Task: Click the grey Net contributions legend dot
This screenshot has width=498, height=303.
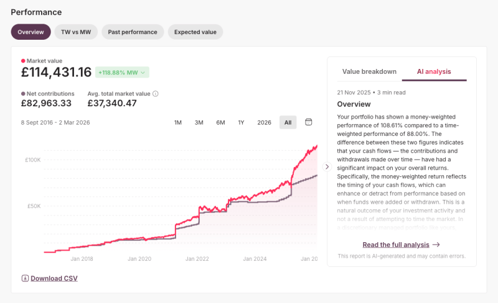Action: pyautogui.click(x=23, y=94)
